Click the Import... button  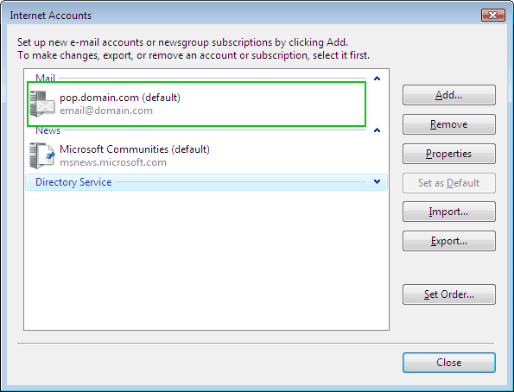click(448, 212)
